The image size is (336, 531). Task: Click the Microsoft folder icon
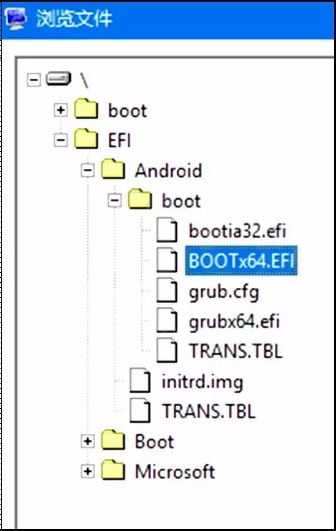113,471
